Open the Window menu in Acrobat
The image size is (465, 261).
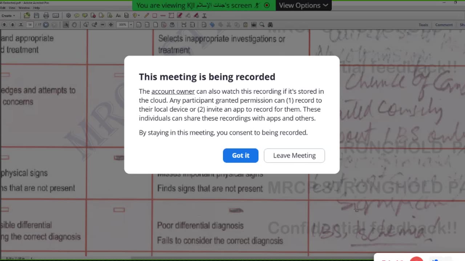(24, 8)
